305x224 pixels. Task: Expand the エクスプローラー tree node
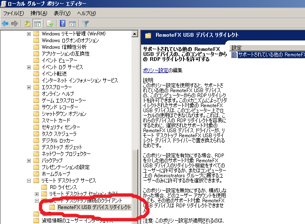[x=29, y=87]
